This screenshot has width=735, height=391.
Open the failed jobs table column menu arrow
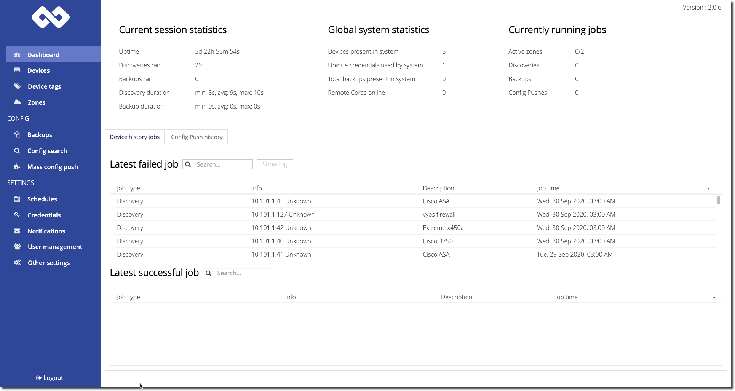point(708,188)
